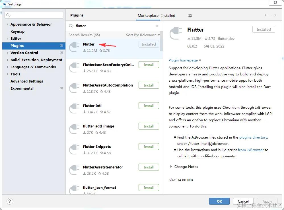This screenshot has height=210, width=284.
Task: Open Advanced Settings page
Action: tap(27, 81)
